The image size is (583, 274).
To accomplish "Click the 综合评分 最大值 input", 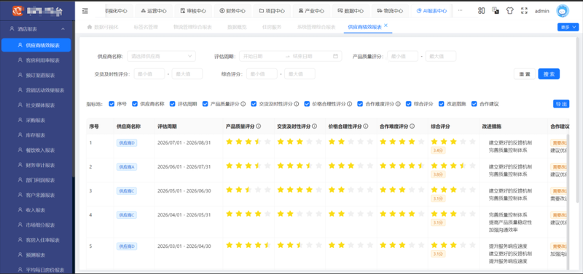I will pyautogui.click(x=300, y=74).
